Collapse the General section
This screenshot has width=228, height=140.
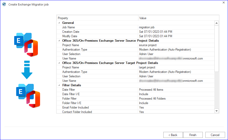59,23
